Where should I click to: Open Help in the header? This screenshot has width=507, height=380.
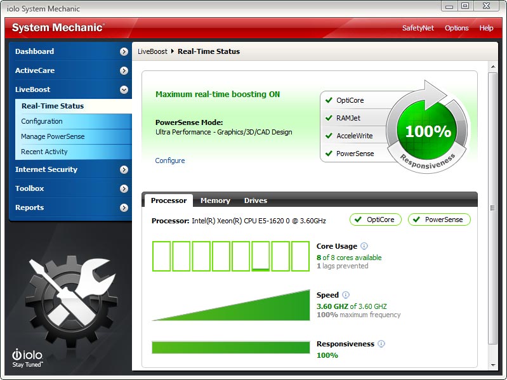486,28
